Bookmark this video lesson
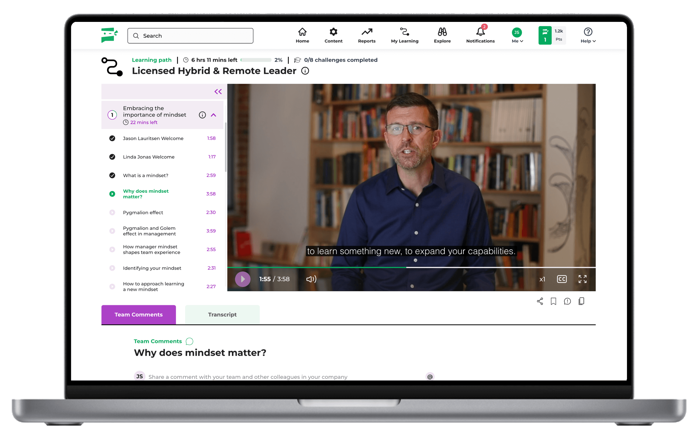The width and height of the screenshot is (692, 439). pos(553,301)
